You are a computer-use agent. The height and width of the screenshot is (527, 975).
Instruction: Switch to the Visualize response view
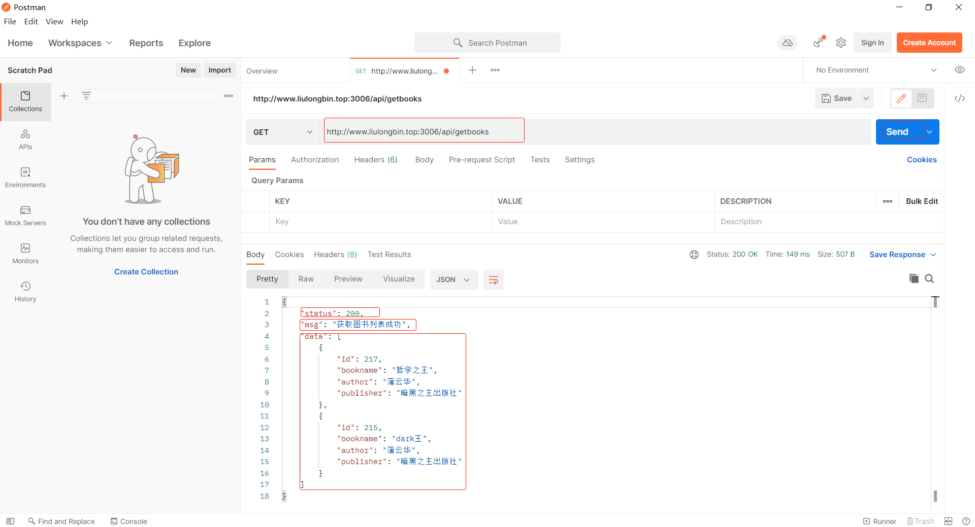[399, 279]
